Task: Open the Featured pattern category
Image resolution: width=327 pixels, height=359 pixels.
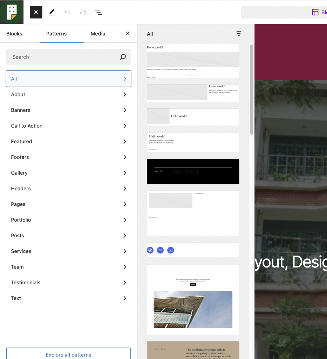Action: (x=68, y=142)
